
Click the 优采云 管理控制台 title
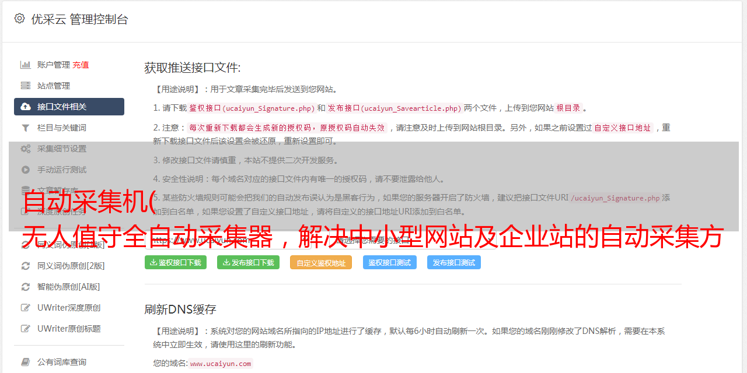point(79,19)
